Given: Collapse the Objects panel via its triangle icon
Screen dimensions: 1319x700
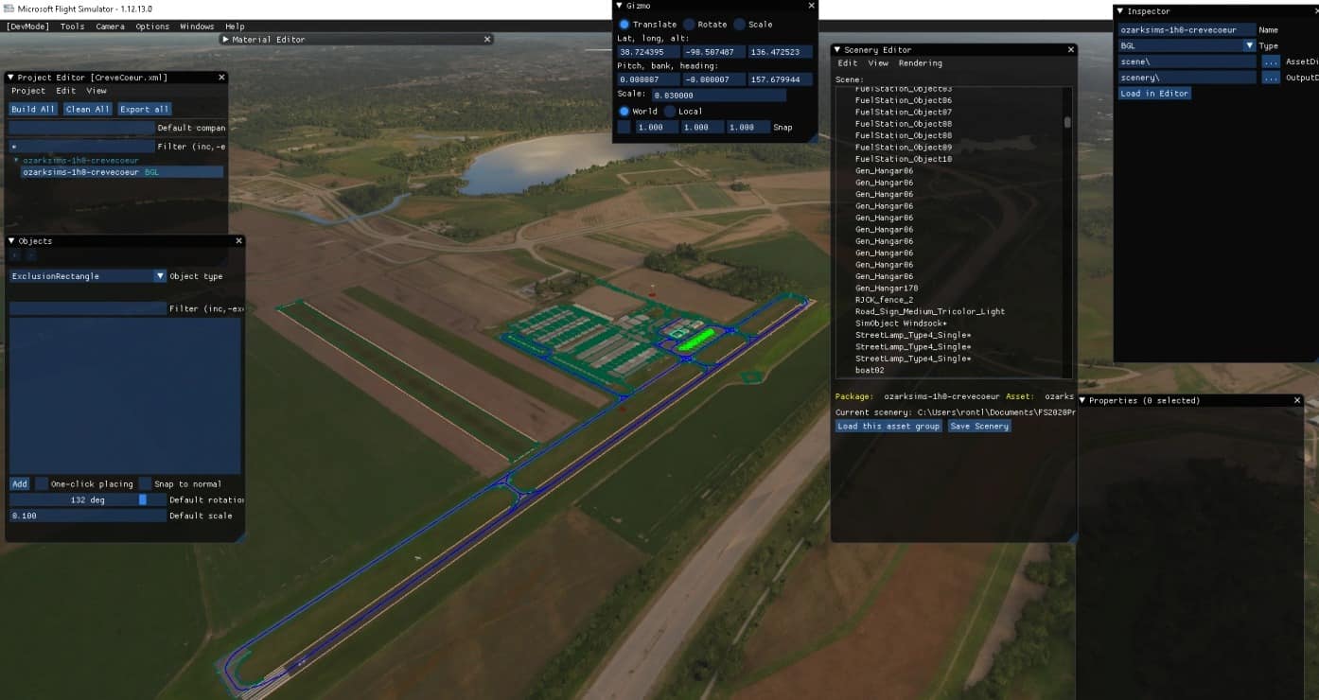Looking at the screenshot, I should pos(9,240).
